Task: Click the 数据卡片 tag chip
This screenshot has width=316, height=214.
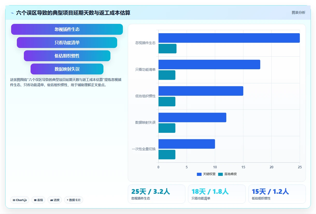Action: coord(74,200)
